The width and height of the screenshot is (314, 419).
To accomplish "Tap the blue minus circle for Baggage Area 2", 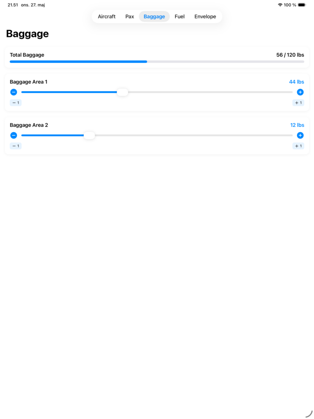I will (13, 135).
